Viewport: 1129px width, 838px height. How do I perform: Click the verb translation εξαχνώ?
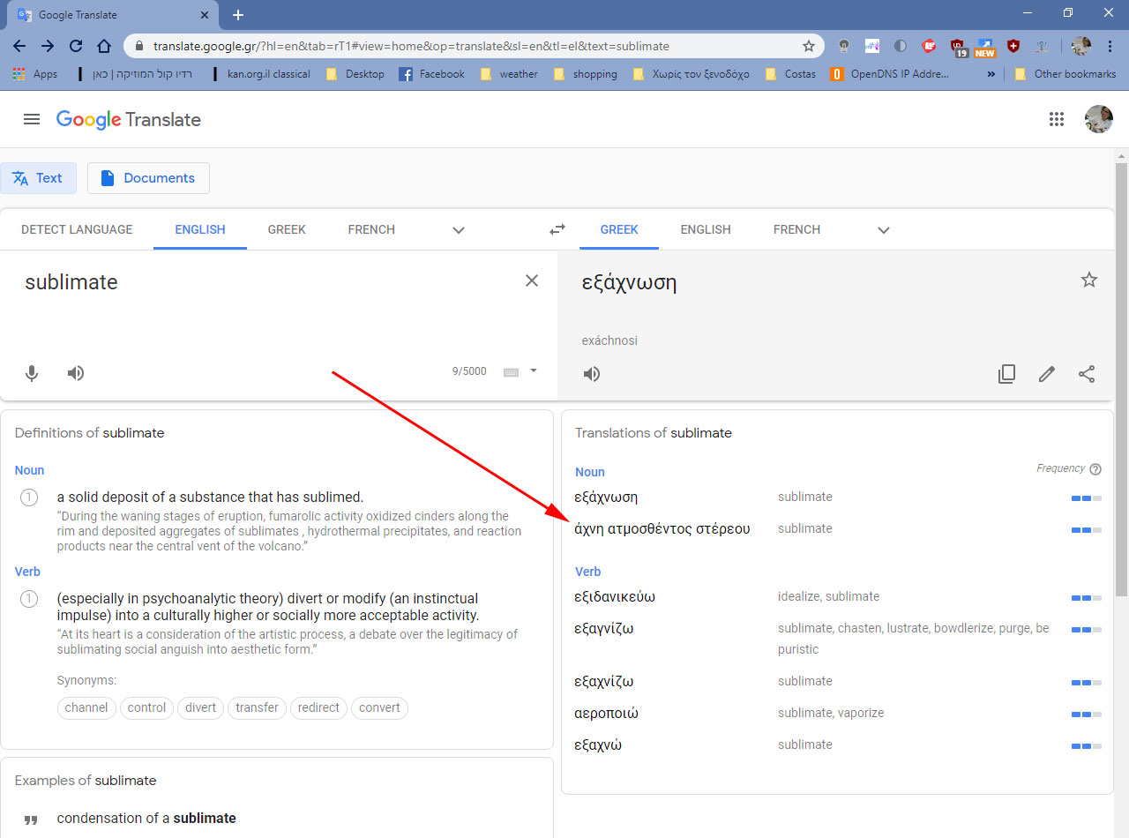[x=598, y=744]
